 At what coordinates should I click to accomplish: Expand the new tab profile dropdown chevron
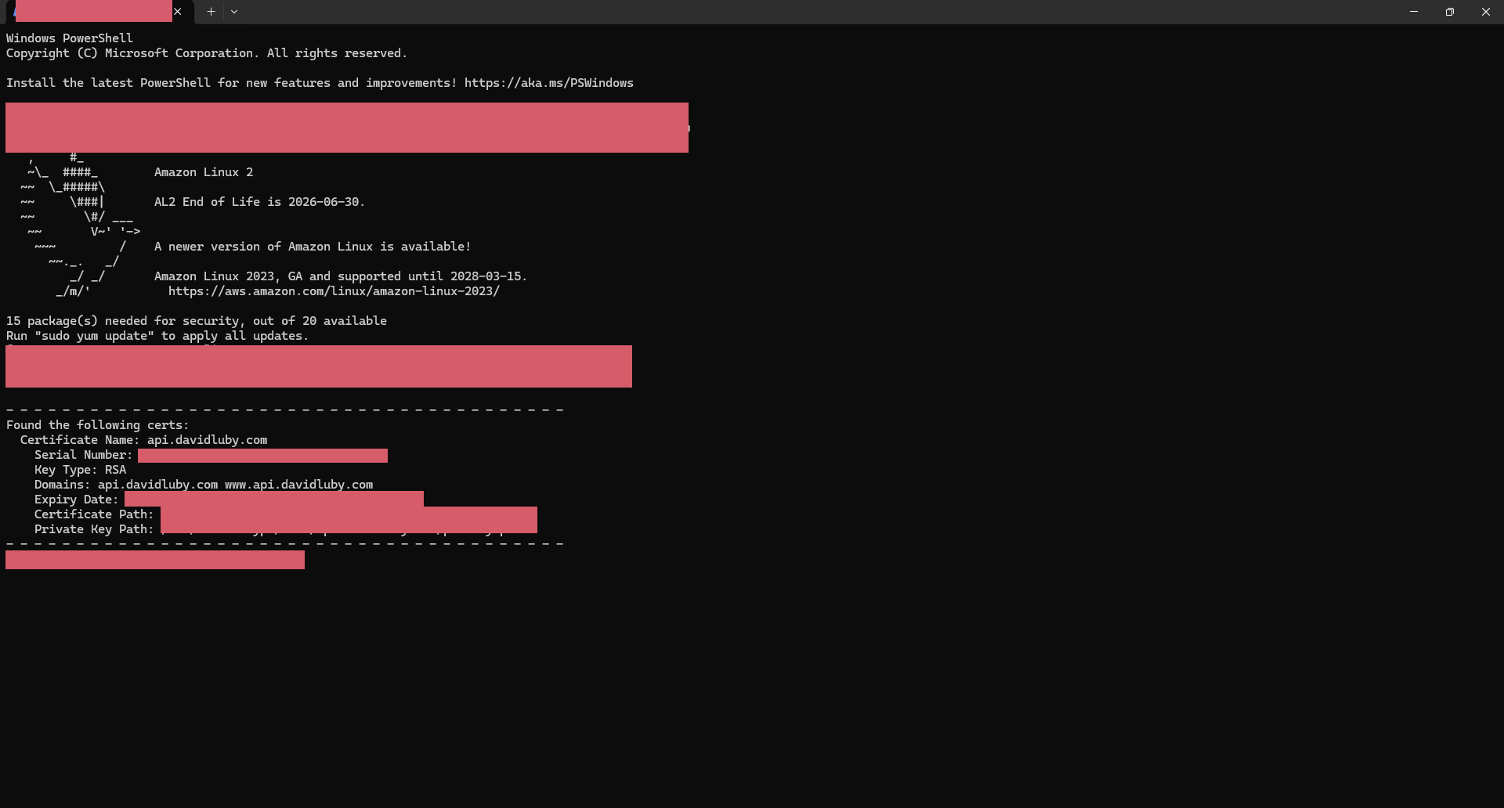tap(234, 12)
